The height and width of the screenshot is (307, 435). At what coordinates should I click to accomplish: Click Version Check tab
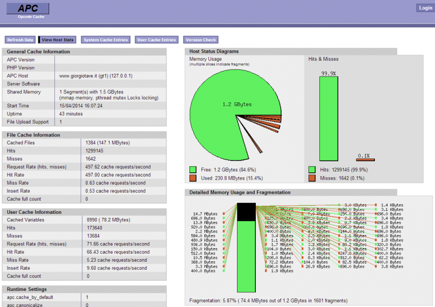[x=200, y=40]
